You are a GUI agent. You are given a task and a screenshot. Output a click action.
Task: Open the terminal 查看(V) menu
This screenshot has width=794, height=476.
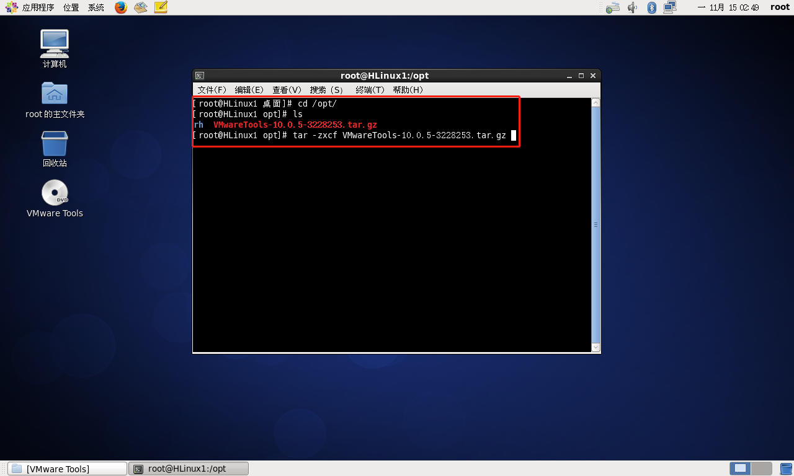[287, 90]
